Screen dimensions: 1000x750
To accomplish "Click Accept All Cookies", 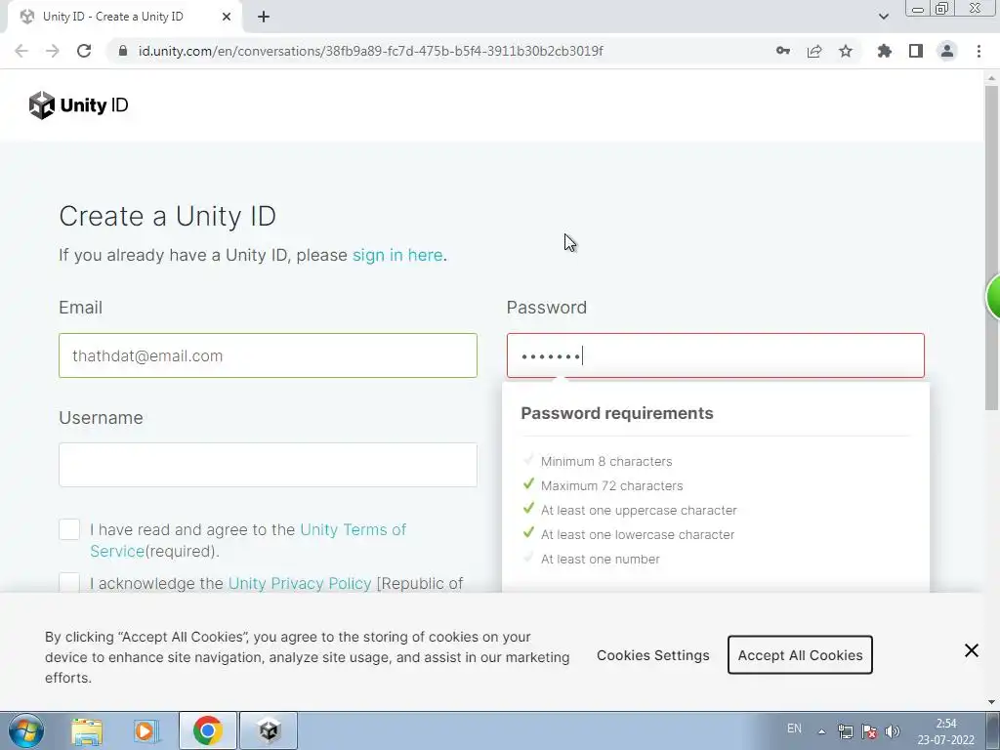I will coord(800,655).
